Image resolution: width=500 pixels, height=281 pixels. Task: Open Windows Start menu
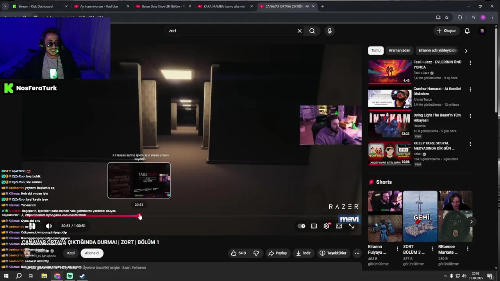pyautogui.click(x=6, y=276)
